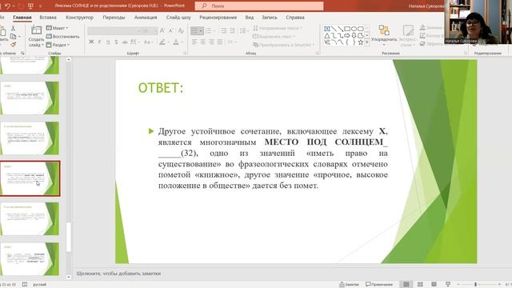Pick font color (A with bar)
Image resolution: width=512 pixels, height=288 pixels.
(x=176, y=42)
